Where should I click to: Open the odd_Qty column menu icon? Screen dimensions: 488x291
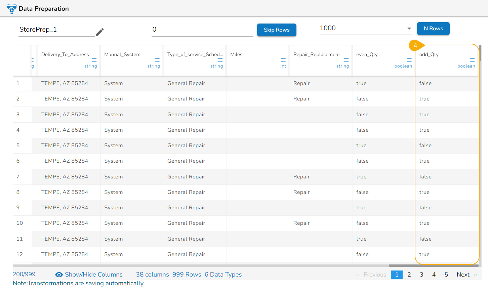472,60
